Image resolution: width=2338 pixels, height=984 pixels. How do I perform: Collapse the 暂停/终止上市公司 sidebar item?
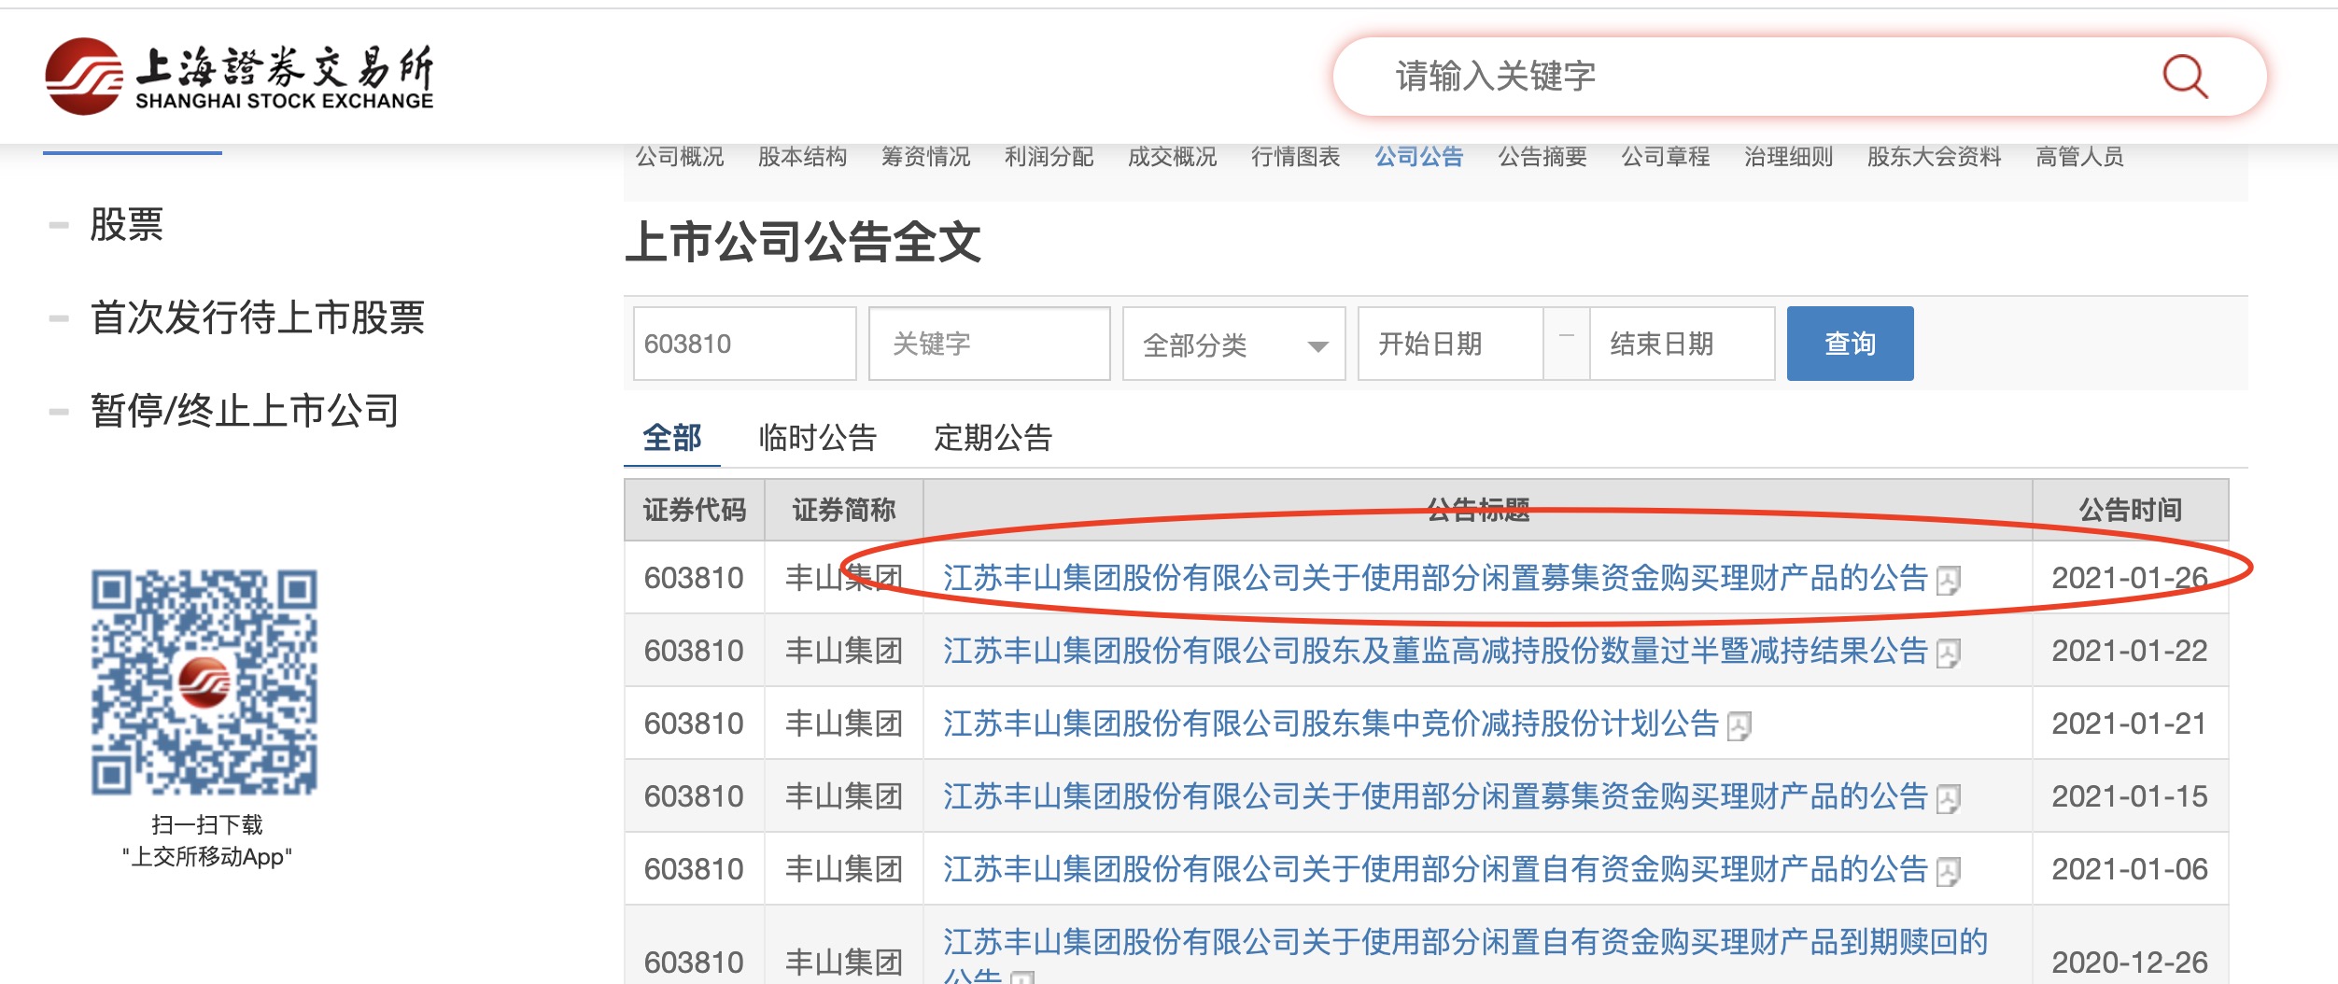pos(59,412)
